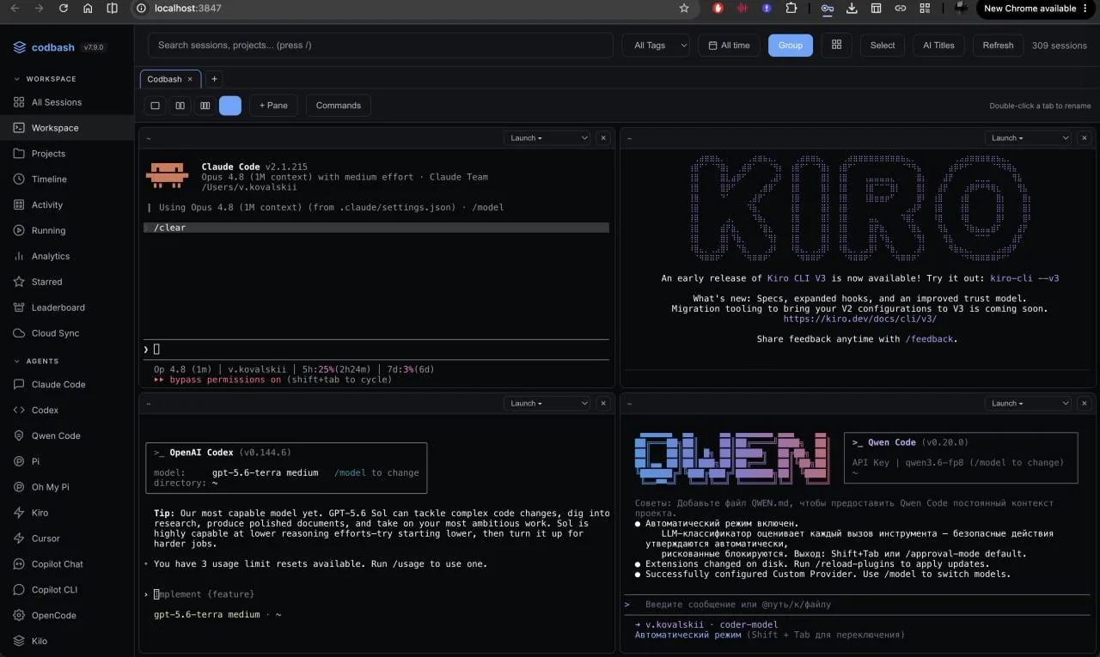This screenshot has height=657, width=1100.
Task: Open Launch dropdown in Qwen Code pane
Action: point(1028,404)
